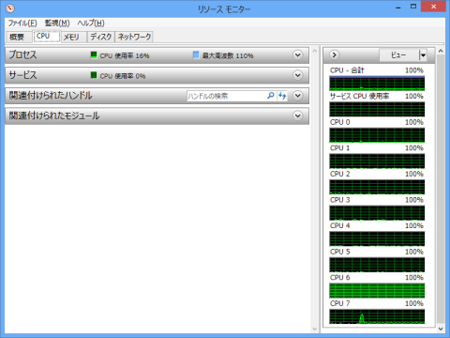Click the main pane scrollbar down arrow

(315, 329)
